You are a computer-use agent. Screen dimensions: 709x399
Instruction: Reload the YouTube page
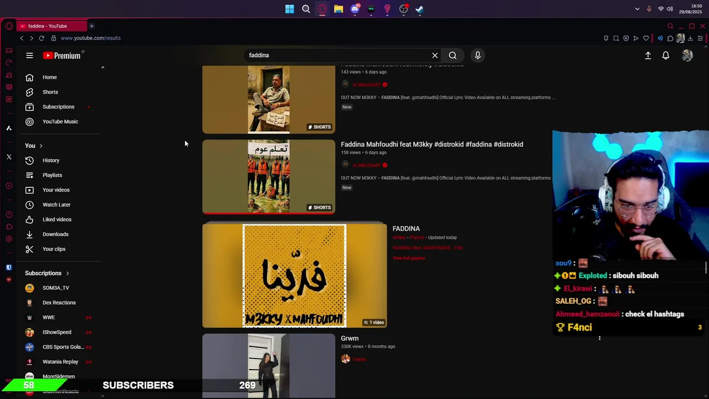tap(41, 38)
